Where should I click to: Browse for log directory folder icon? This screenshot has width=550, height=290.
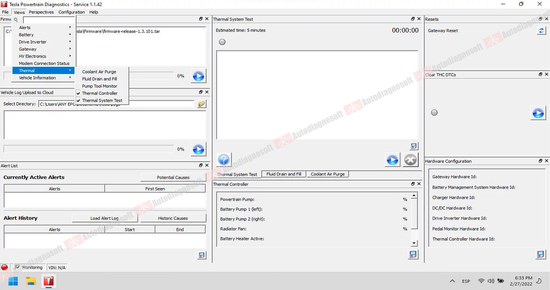click(x=201, y=104)
